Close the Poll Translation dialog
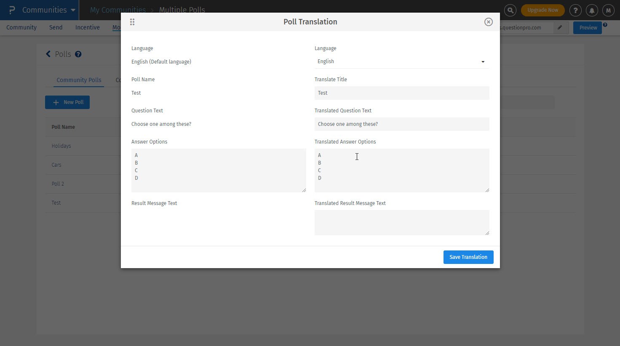 [489, 22]
